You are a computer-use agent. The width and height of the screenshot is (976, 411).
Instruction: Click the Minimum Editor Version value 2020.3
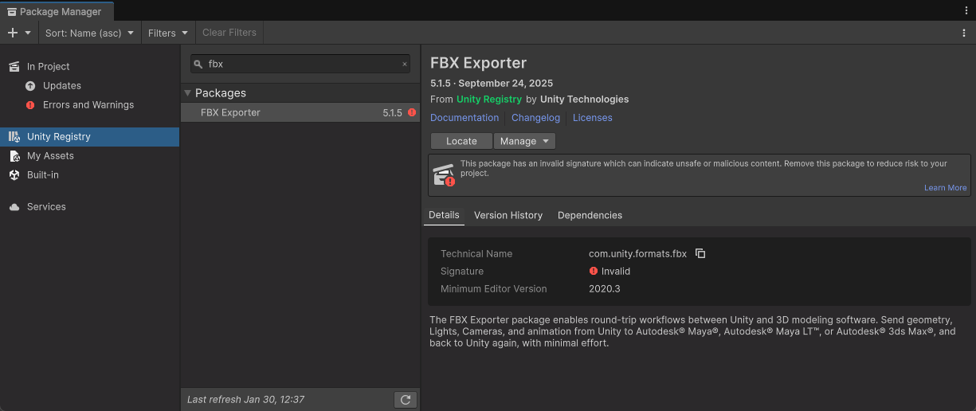pos(604,288)
